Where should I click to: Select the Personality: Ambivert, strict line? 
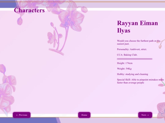click(132, 49)
